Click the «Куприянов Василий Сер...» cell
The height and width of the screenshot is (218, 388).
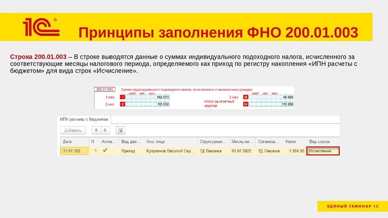170,151
